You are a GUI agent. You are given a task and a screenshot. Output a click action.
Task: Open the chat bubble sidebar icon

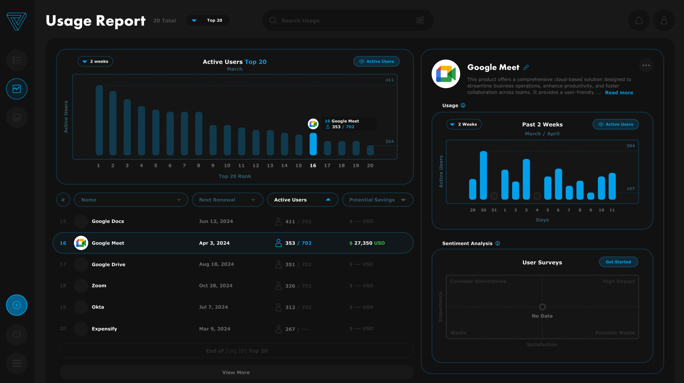pos(17,334)
